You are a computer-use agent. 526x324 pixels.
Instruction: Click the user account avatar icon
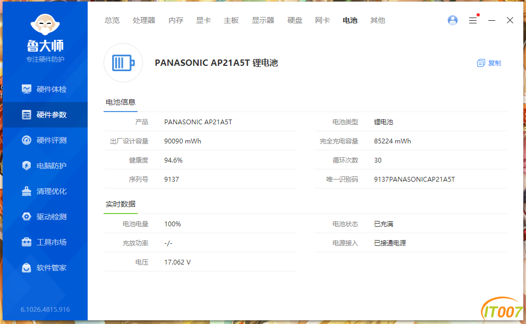pos(453,20)
